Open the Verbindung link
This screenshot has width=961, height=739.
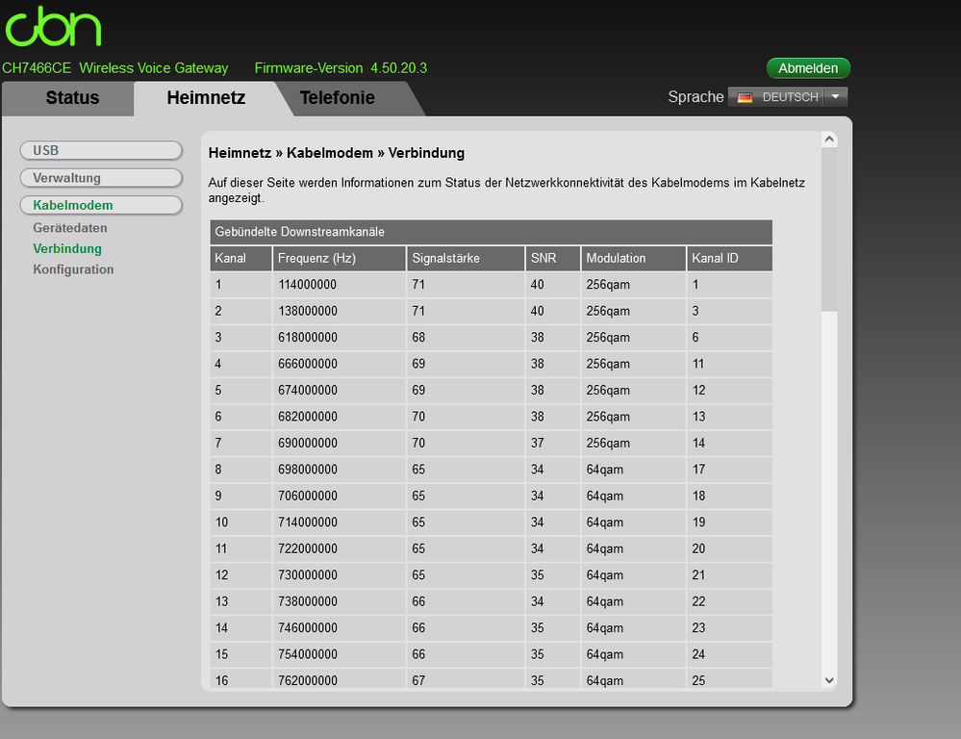point(67,249)
